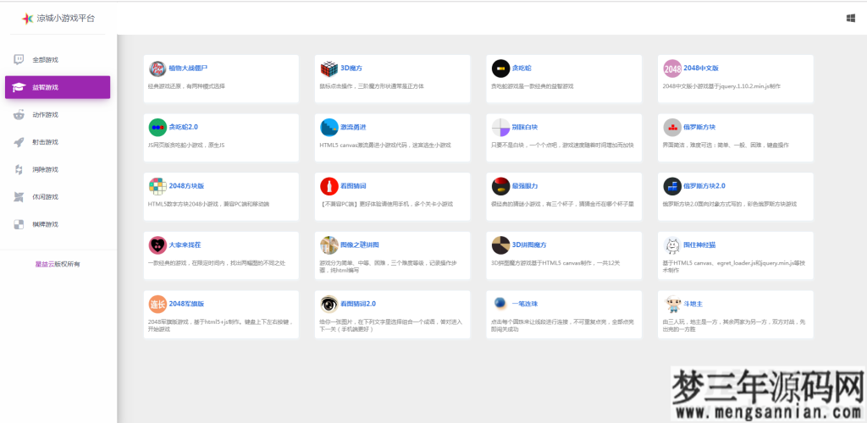Open the 围住神经猫 cat icon
The width and height of the screenshot is (867, 423).
671,245
